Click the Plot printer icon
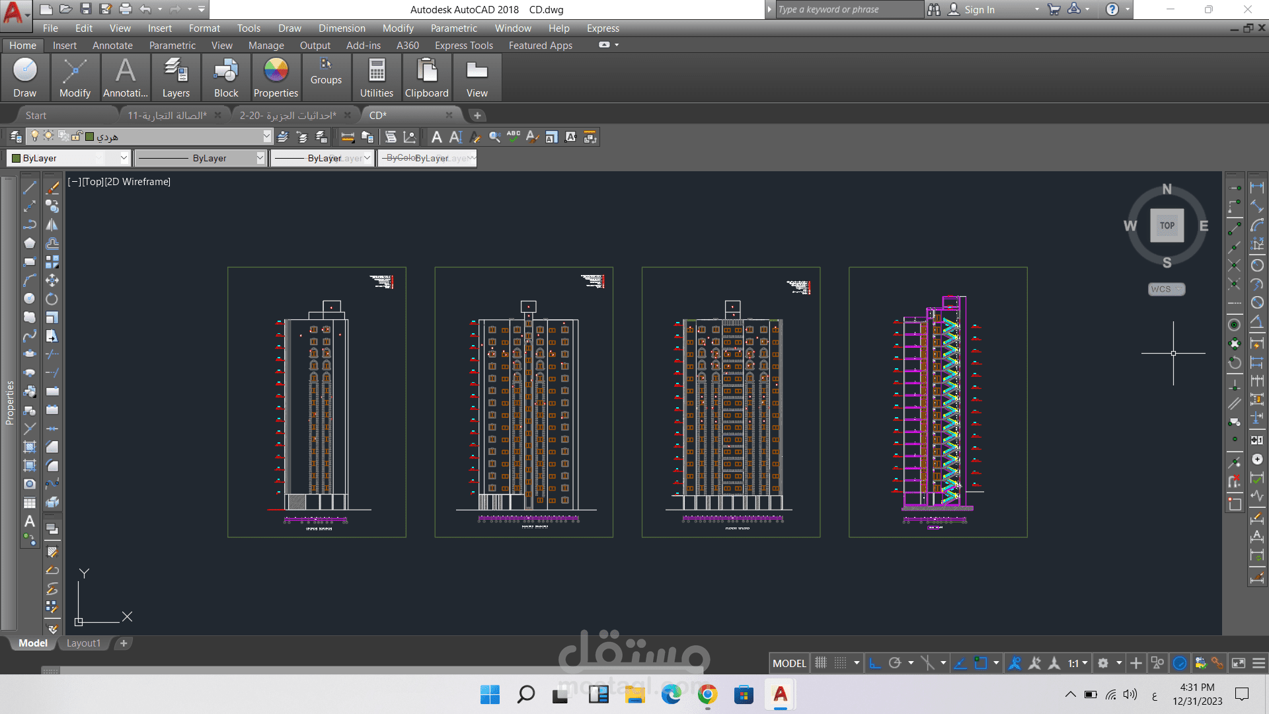This screenshot has height=714, width=1269. pyautogui.click(x=126, y=9)
